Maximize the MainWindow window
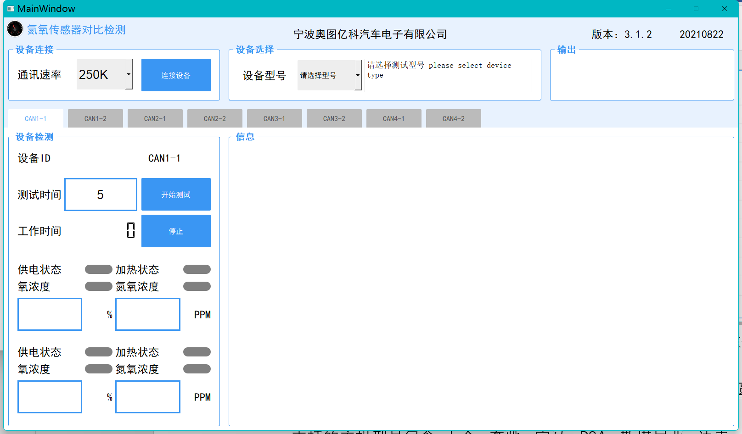Image resolution: width=742 pixels, height=434 pixels. pyautogui.click(x=696, y=9)
